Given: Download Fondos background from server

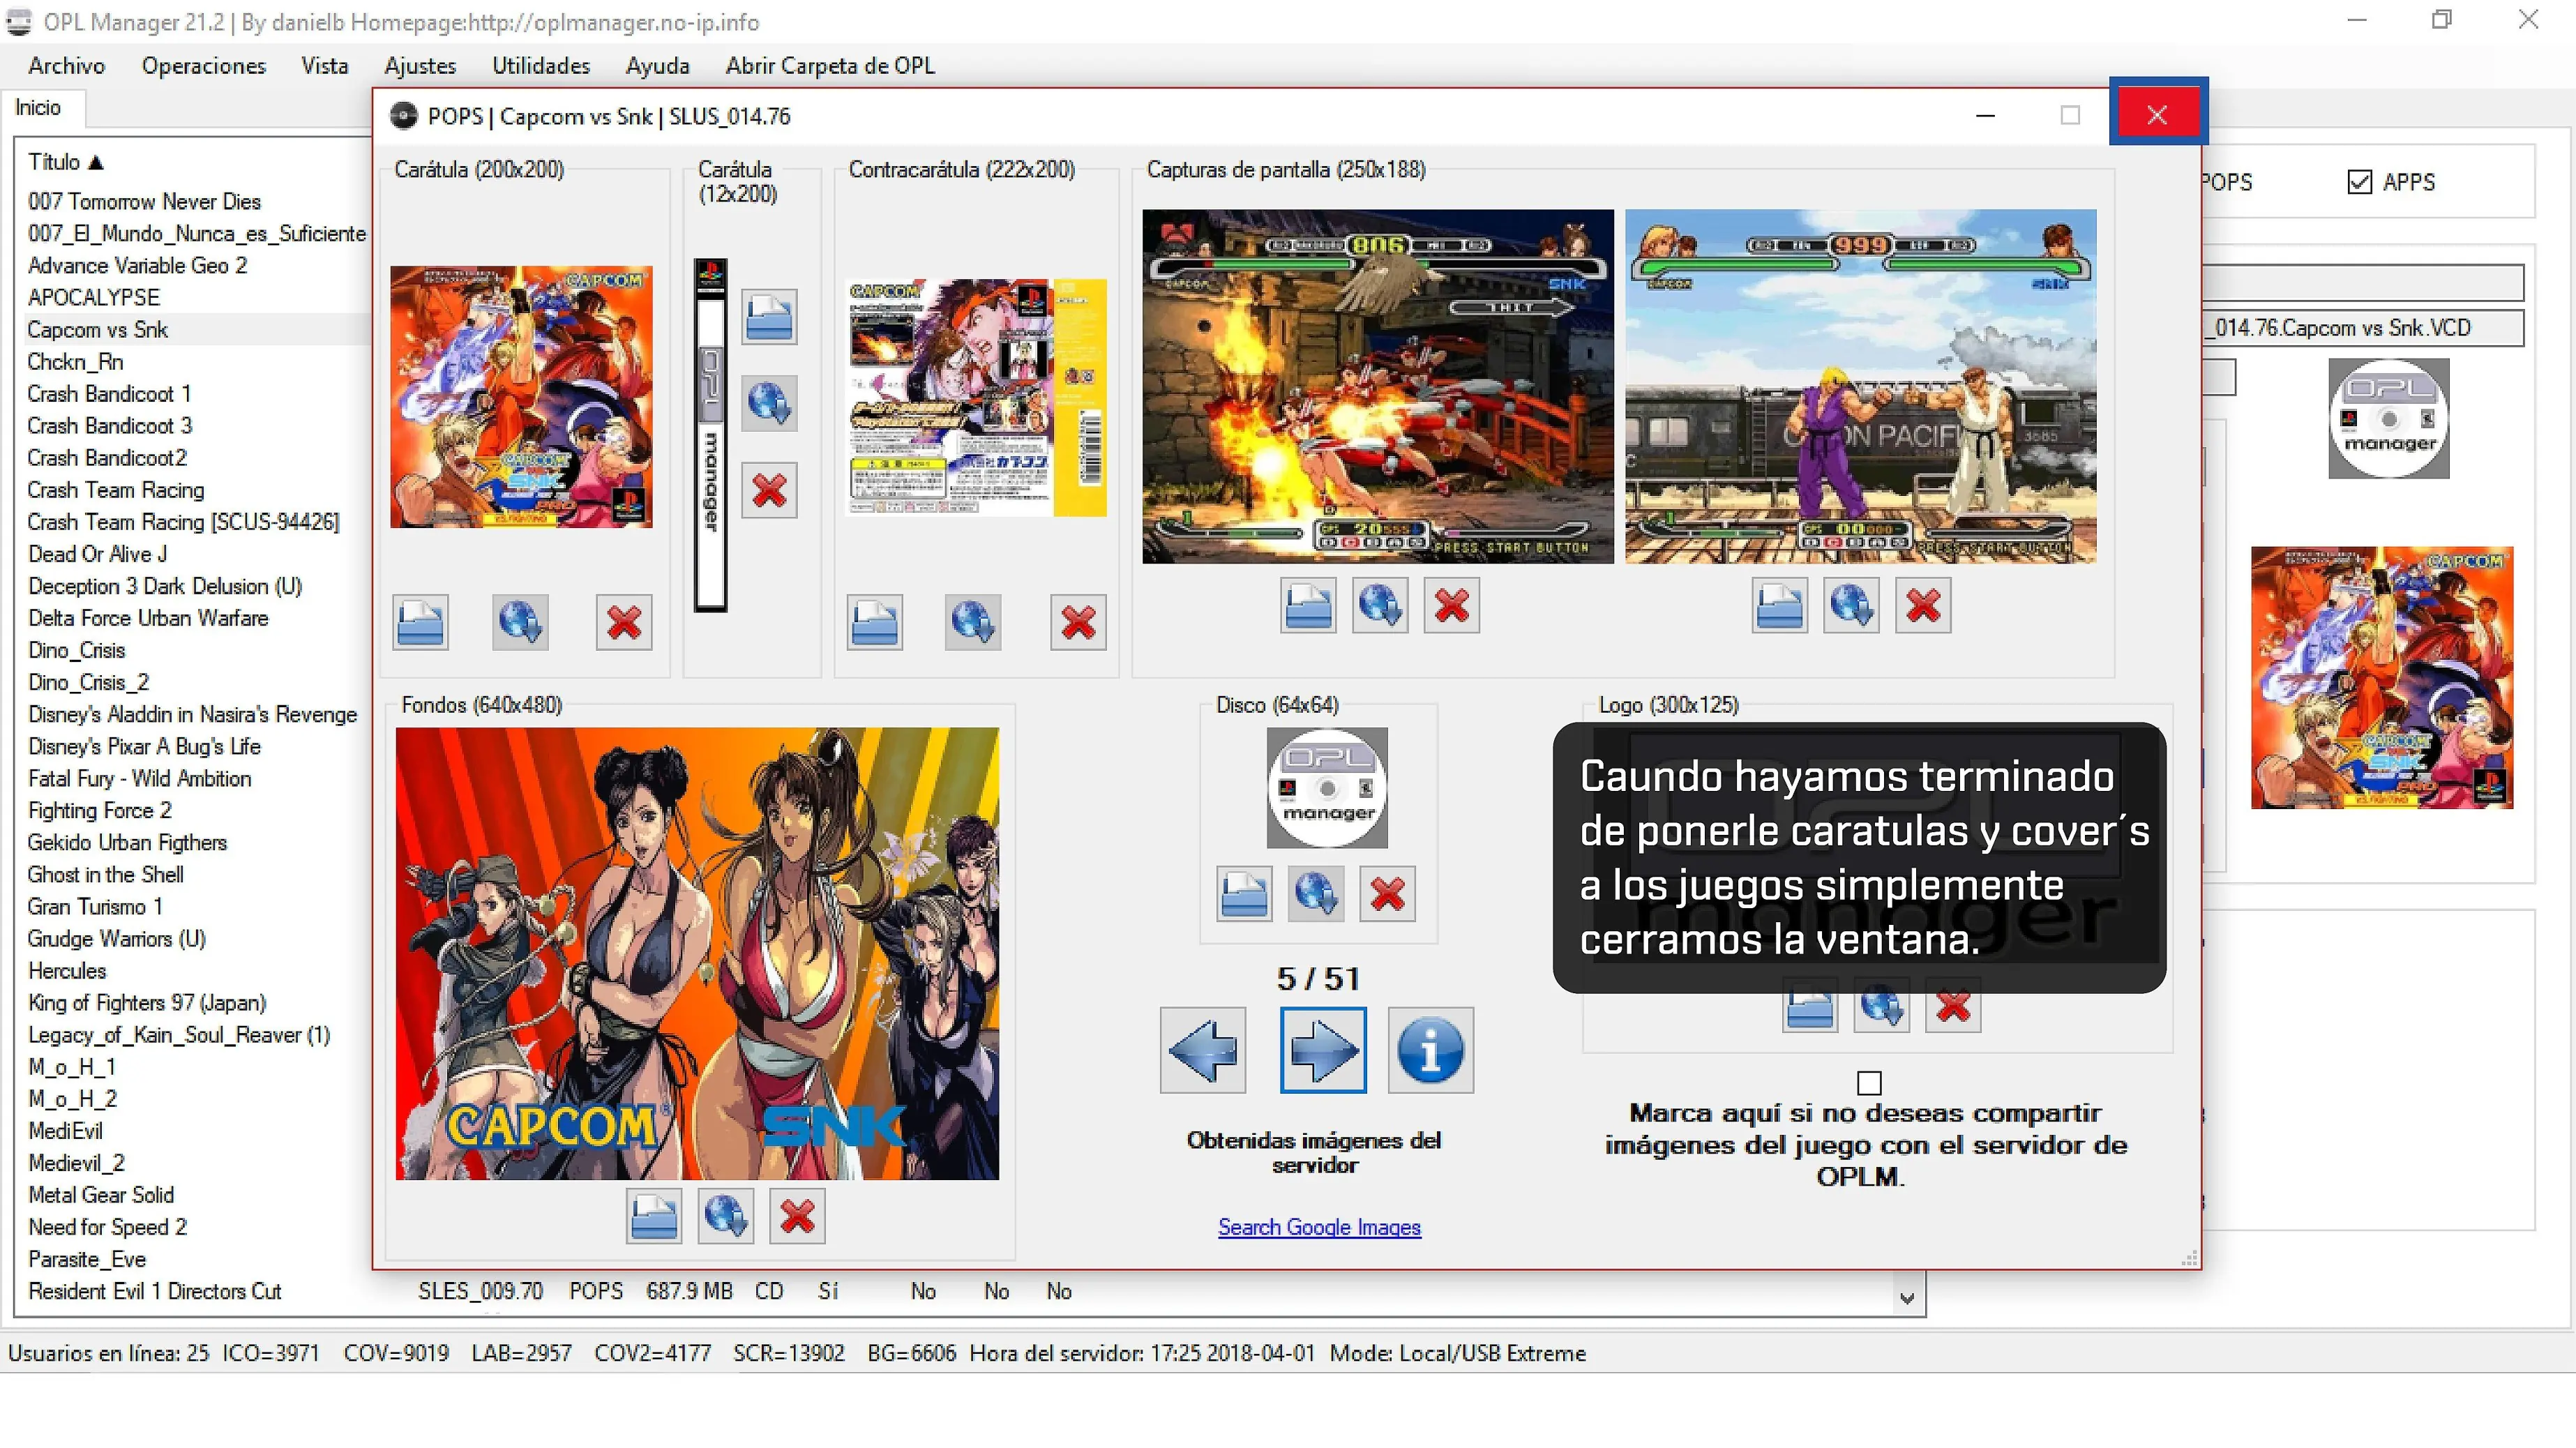Looking at the screenshot, I should tap(726, 1216).
